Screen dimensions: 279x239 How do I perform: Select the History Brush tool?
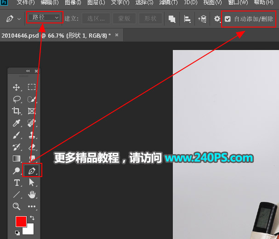coord(17,147)
